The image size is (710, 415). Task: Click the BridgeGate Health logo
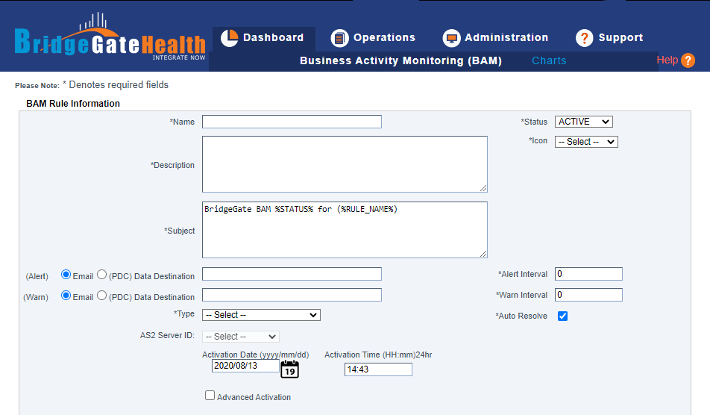(x=110, y=41)
